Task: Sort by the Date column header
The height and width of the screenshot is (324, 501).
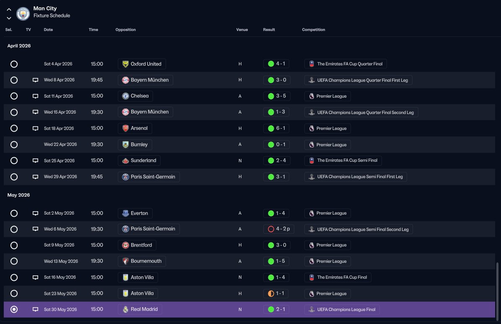Action: (x=48, y=30)
